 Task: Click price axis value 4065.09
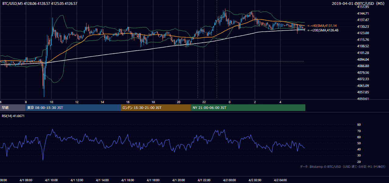[x=363, y=86]
